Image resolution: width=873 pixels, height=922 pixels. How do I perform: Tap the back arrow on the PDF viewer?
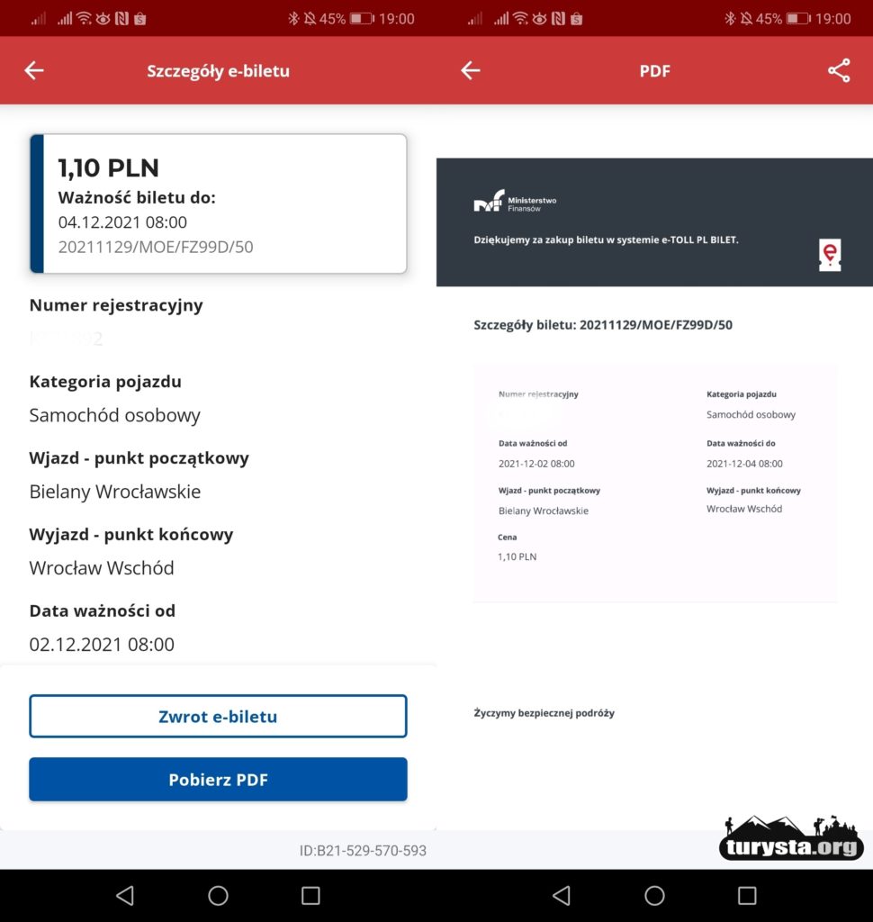coord(469,70)
